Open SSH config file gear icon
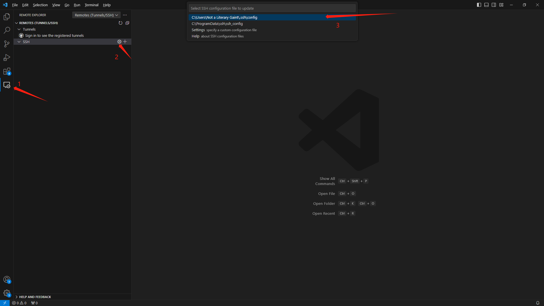544x306 pixels. click(x=119, y=42)
